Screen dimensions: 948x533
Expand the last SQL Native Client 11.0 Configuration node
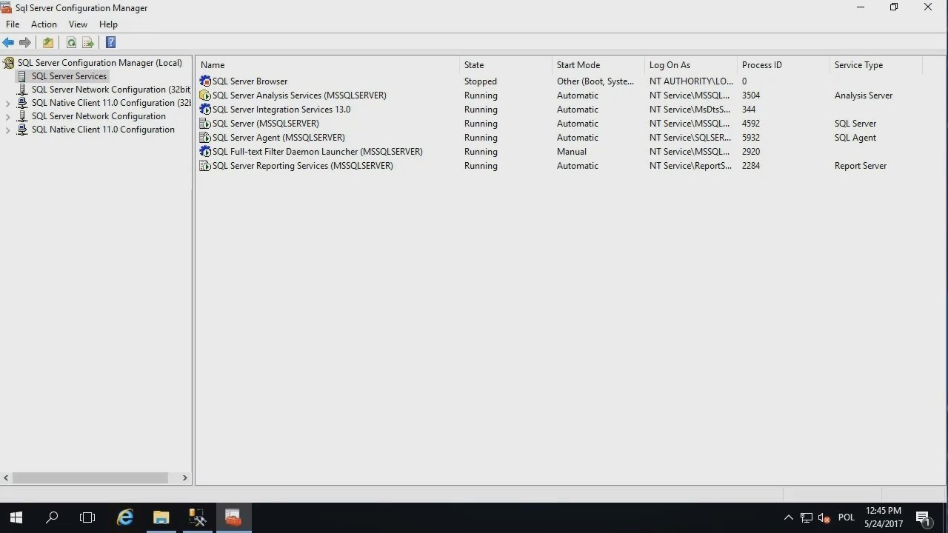(x=7, y=130)
